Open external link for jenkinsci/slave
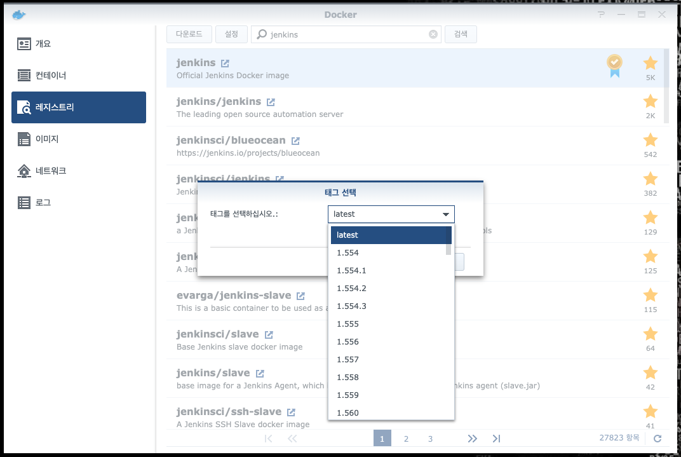Image resolution: width=681 pixels, height=457 pixels. point(269,334)
